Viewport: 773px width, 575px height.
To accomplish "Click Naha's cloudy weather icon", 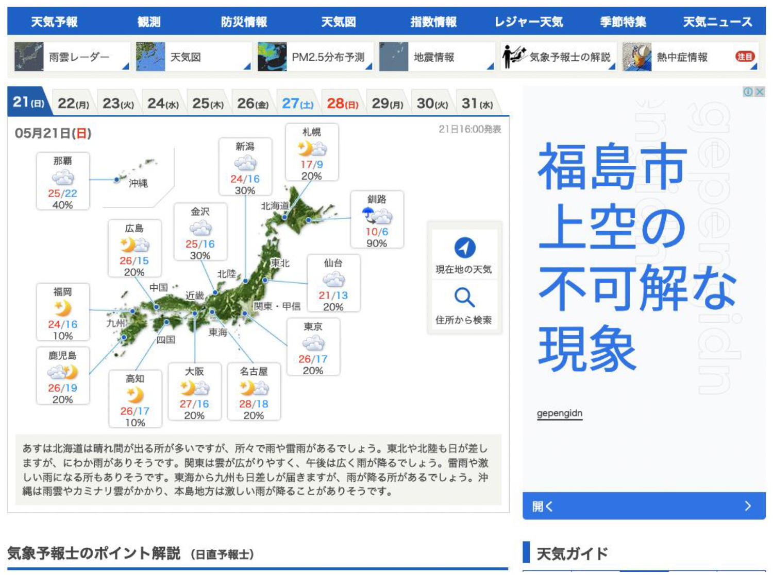I will pyautogui.click(x=63, y=178).
